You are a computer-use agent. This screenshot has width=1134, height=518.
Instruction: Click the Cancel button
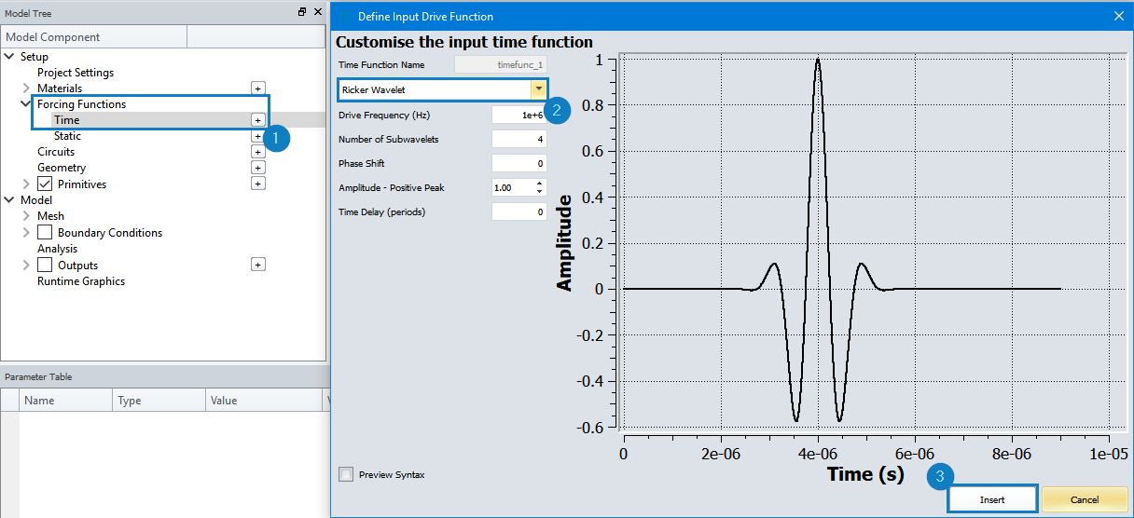click(x=1085, y=499)
